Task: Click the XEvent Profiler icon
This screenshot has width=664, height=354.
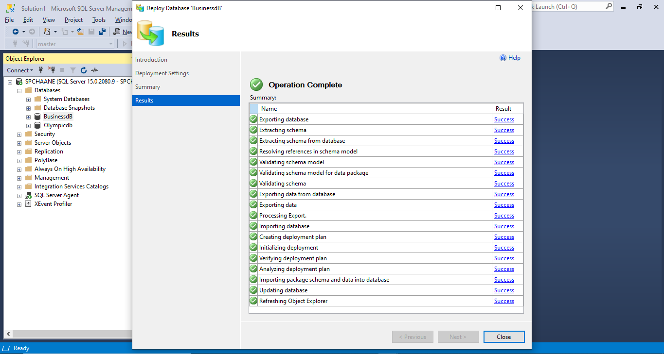Action: click(29, 204)
